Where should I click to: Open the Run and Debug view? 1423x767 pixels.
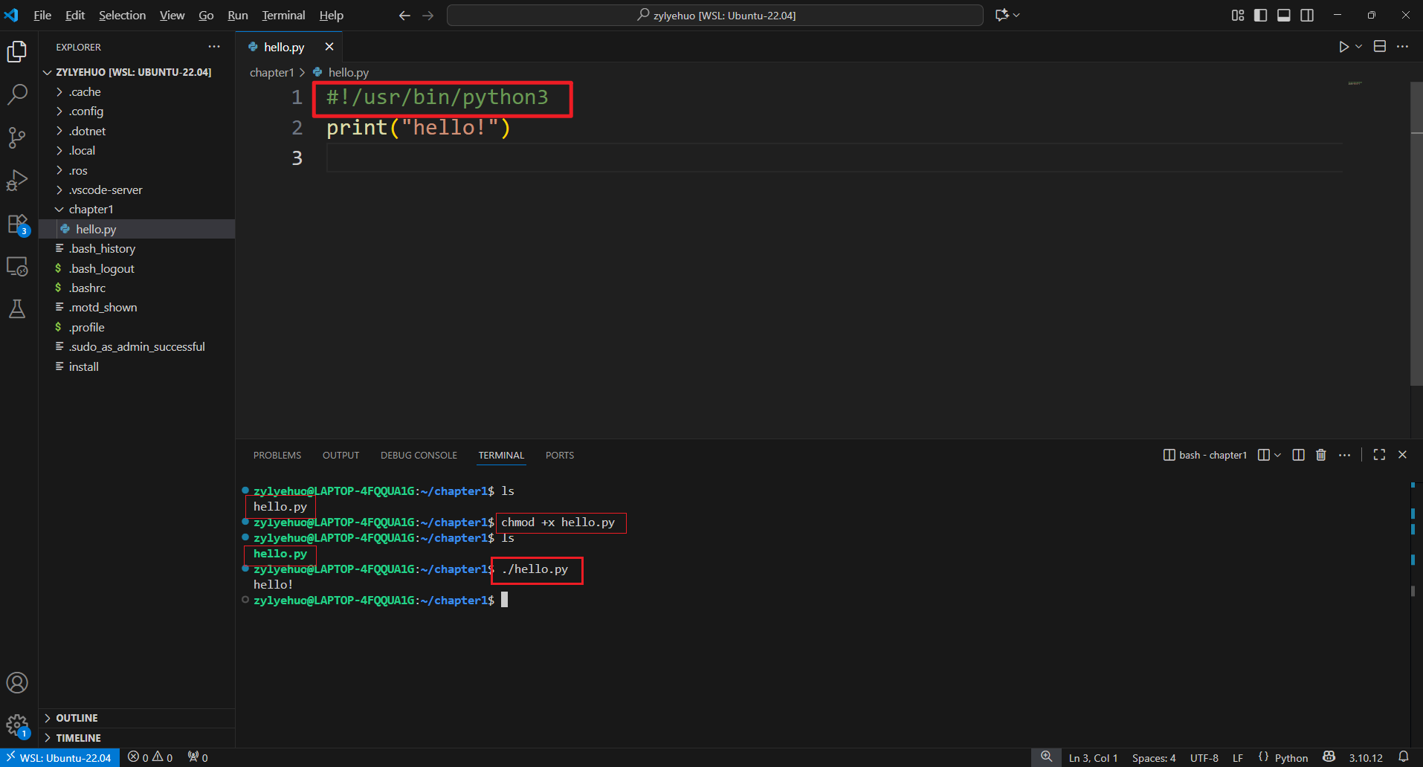click(x=17, y=181)
